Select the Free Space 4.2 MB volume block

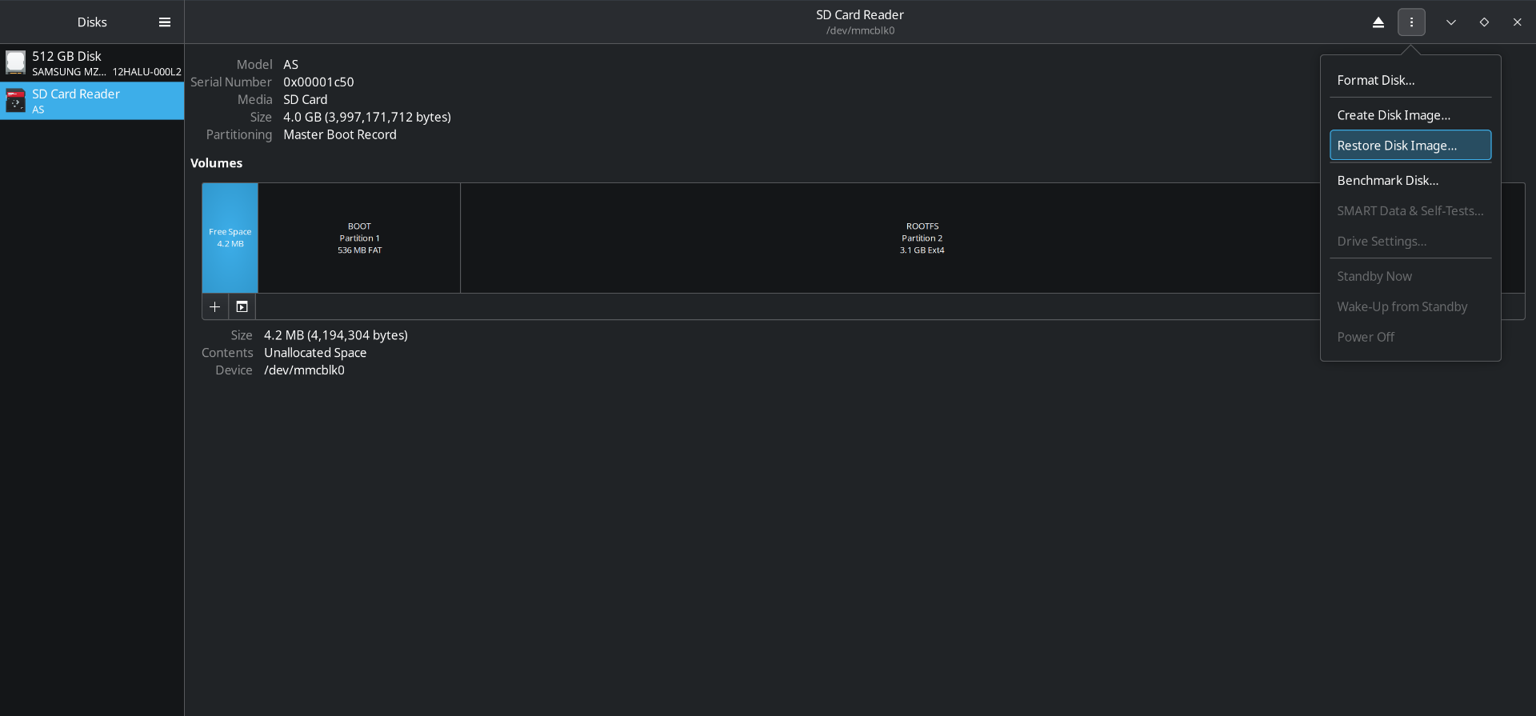click(x=230, y=238)
